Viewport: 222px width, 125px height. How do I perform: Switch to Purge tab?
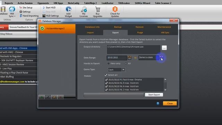coord(140,33)
